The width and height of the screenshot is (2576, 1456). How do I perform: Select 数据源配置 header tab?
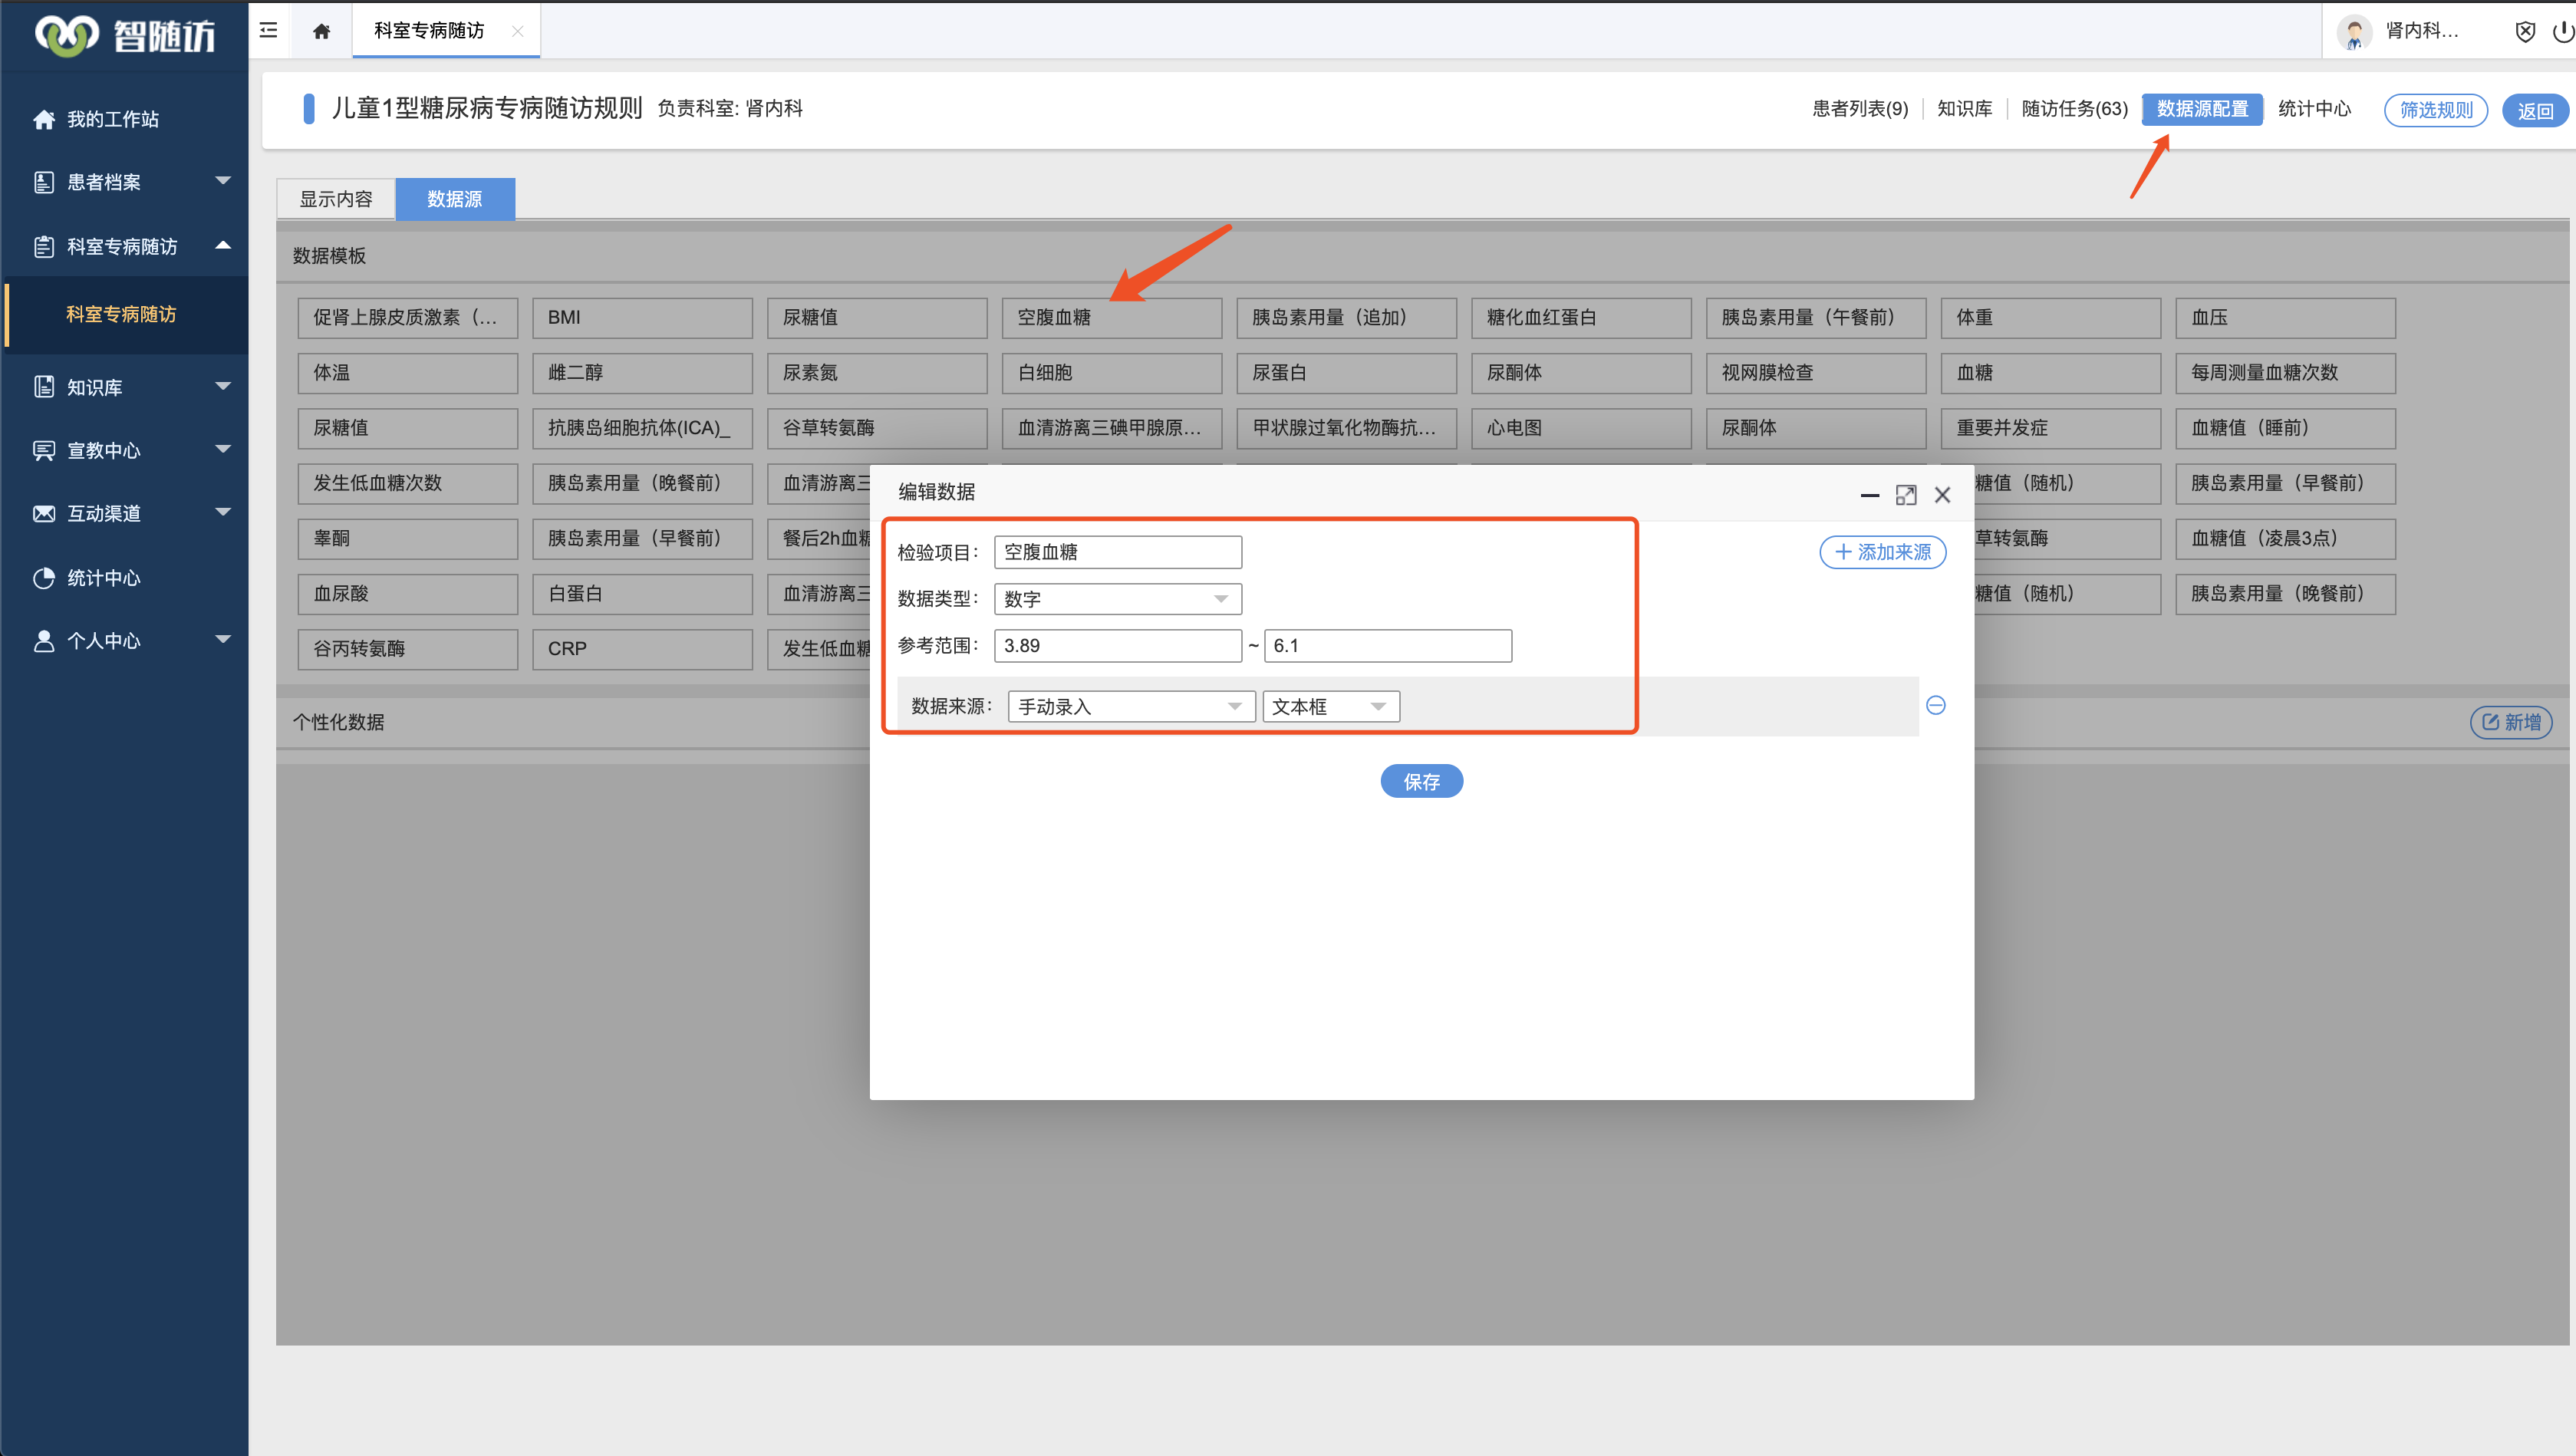click(2202, 108)
